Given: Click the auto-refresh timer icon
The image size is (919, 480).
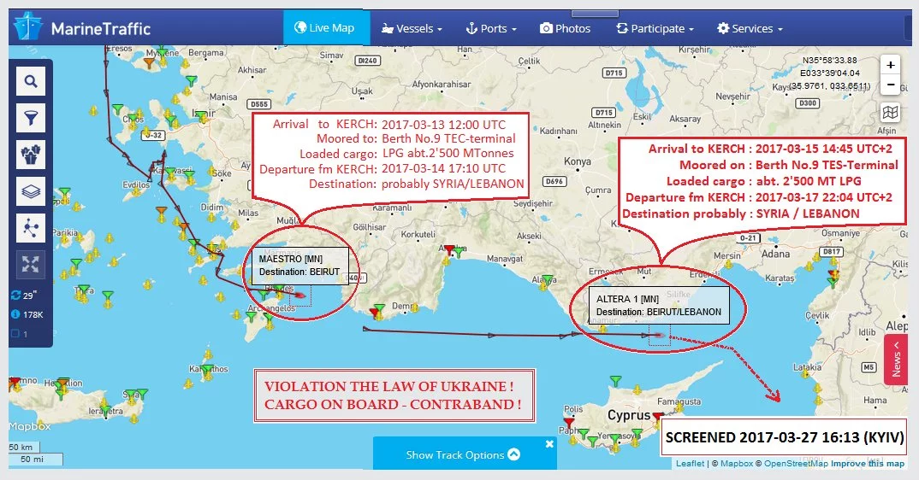Looking at the screenshot, I should [x=15, y=295].
